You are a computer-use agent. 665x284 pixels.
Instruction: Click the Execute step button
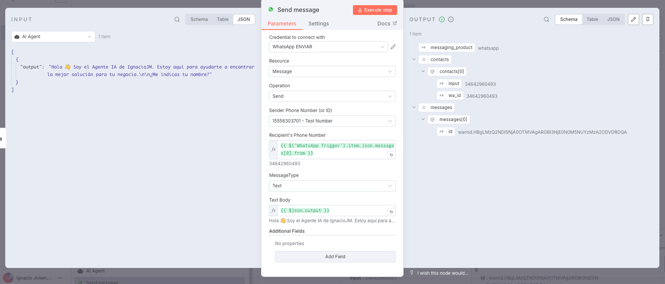click(375, 10)
